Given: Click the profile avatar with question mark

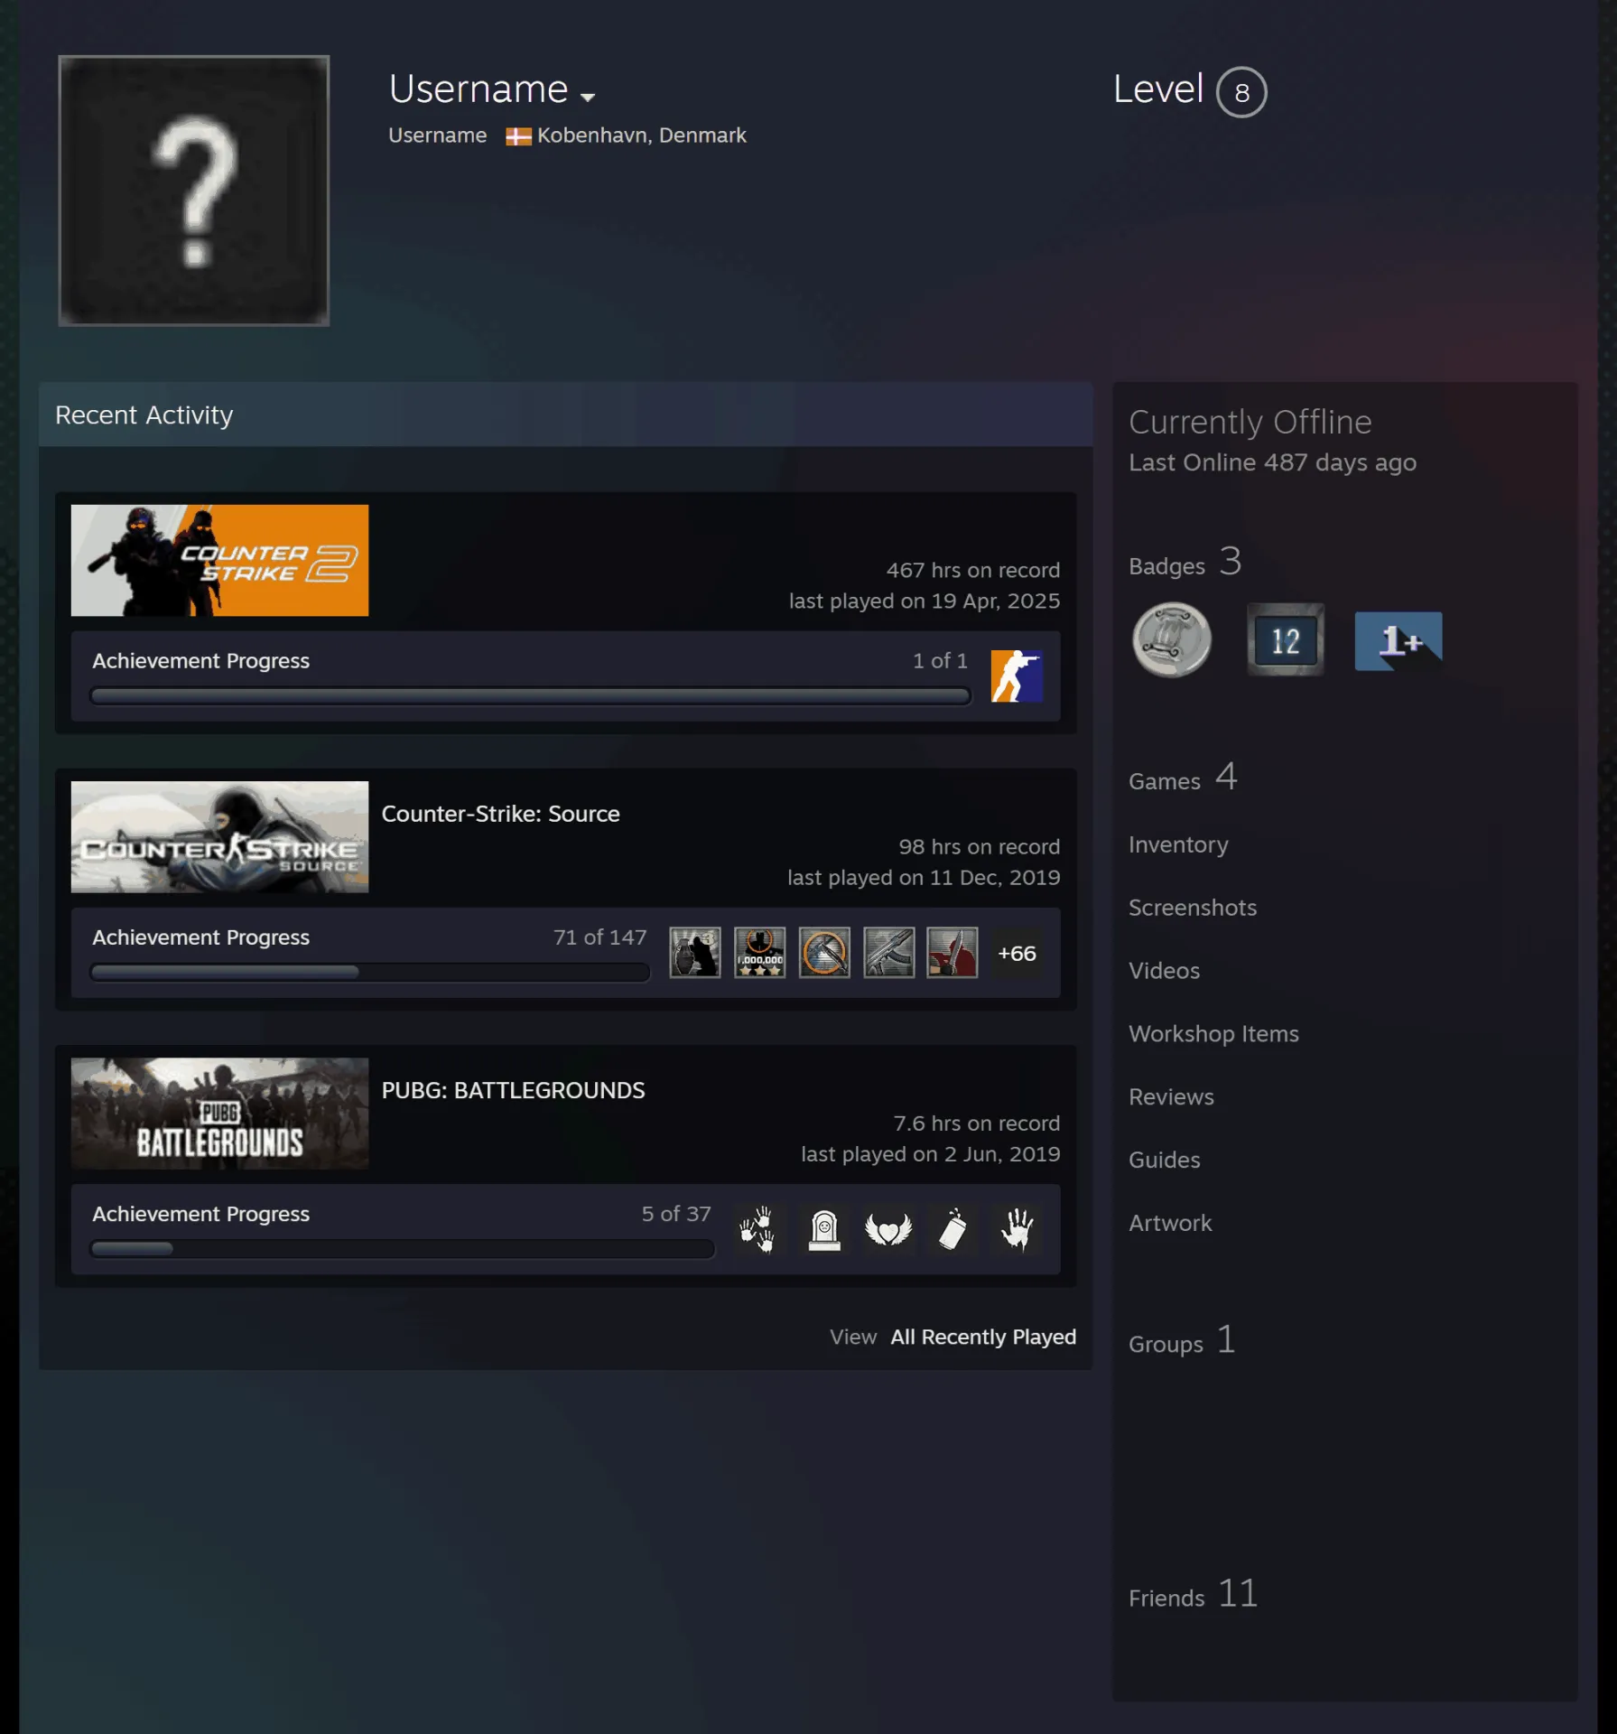Looking at the screenshot, I should pyautogui.click(x=194, y=191).
